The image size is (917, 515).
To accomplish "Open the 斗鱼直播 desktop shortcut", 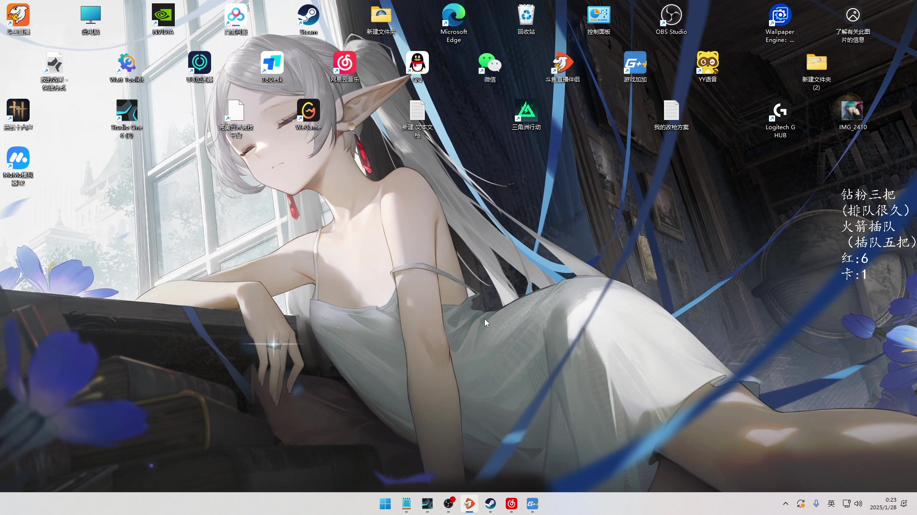I will point(18,20).
